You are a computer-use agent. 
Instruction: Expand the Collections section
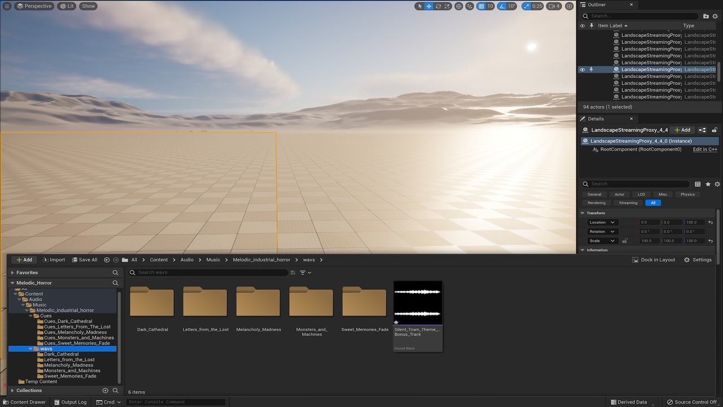pyautogui.click(x=12, y=391)
